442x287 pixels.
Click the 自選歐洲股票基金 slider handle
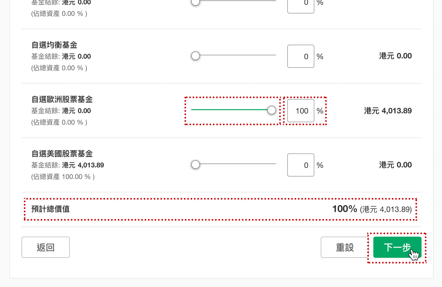point(272,110)
